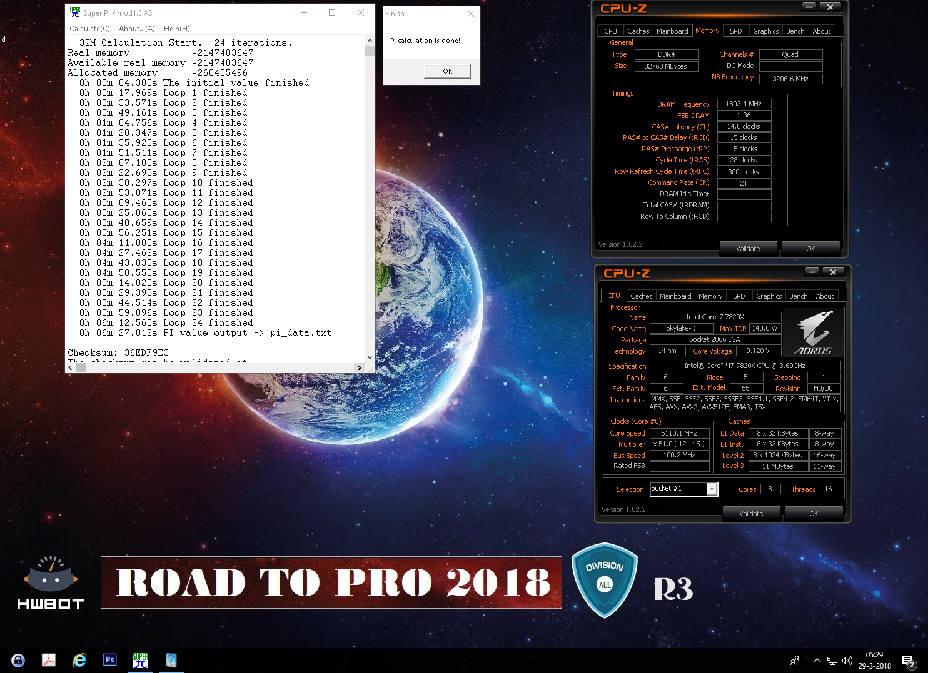Click the NB Frequency value 3206.6 MHz
This screenshot has width=928, height=673.
790,79
